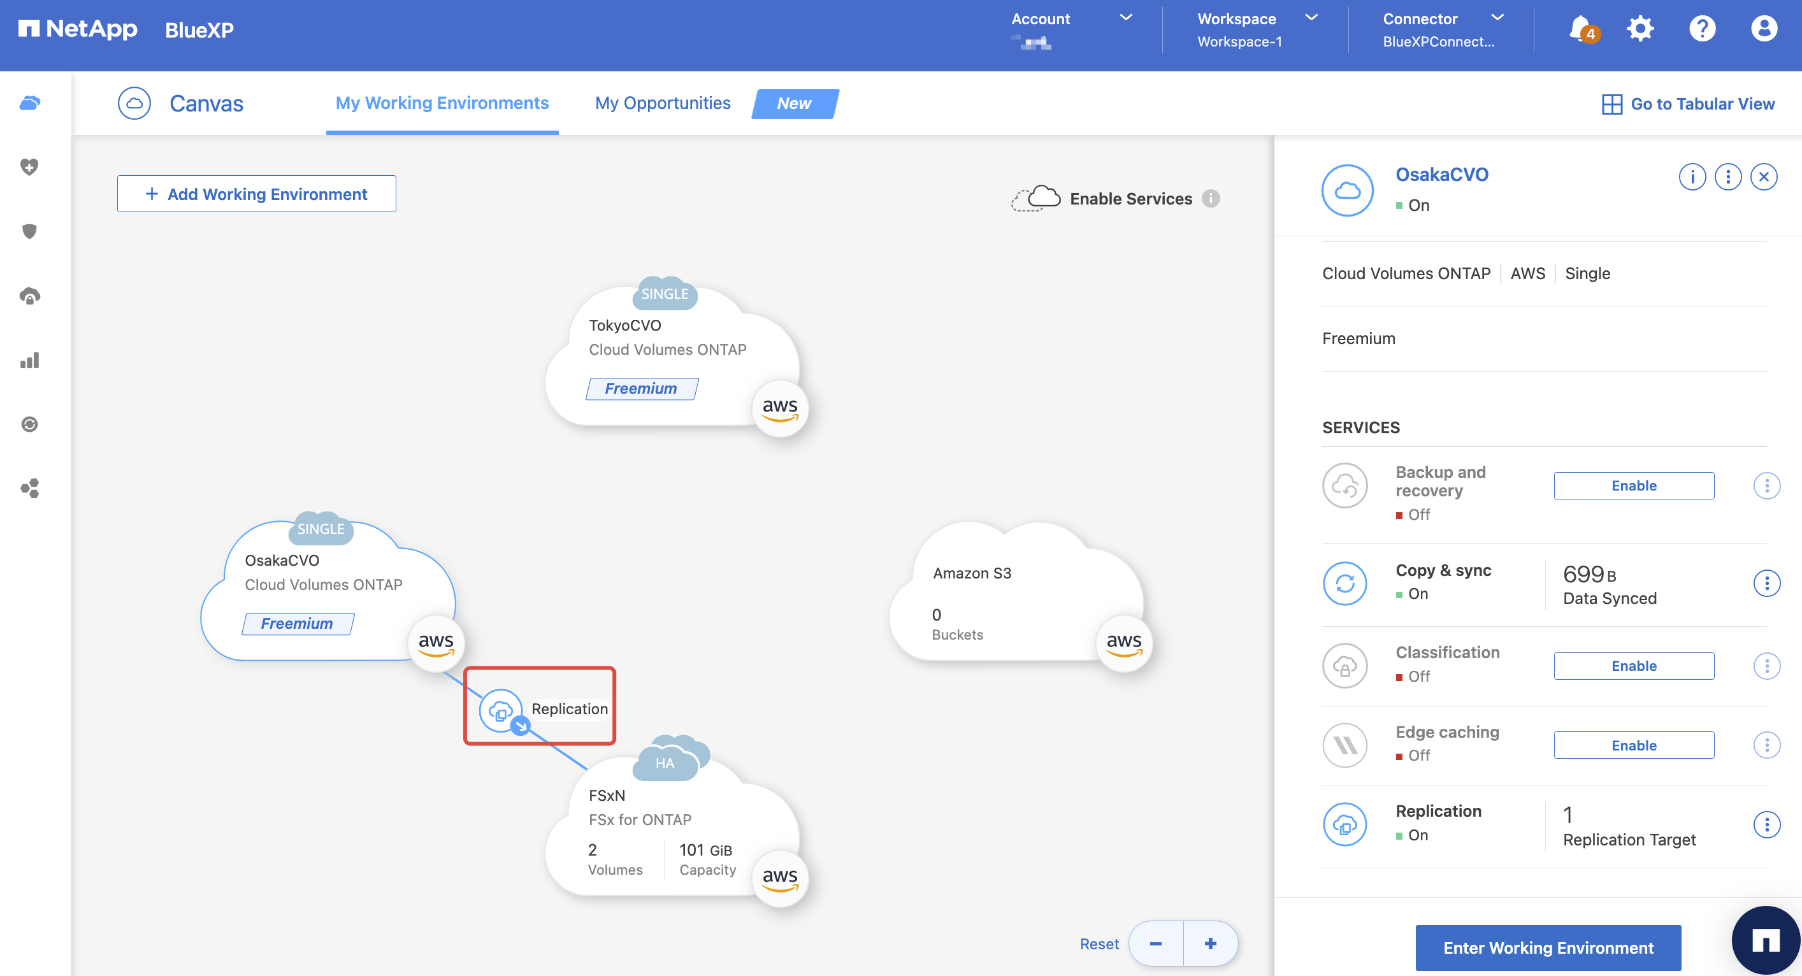Enable Backup and recovery service

coord(1633,485)
